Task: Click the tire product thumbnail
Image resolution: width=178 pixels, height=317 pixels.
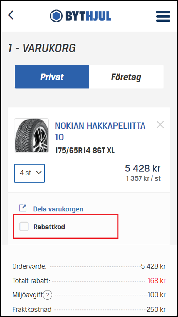Action: pos(31,135)
